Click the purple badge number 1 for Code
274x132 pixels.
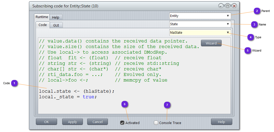(14, 83)
